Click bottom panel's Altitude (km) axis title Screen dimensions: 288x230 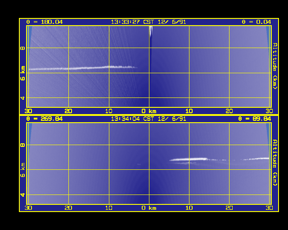(275, 163)
